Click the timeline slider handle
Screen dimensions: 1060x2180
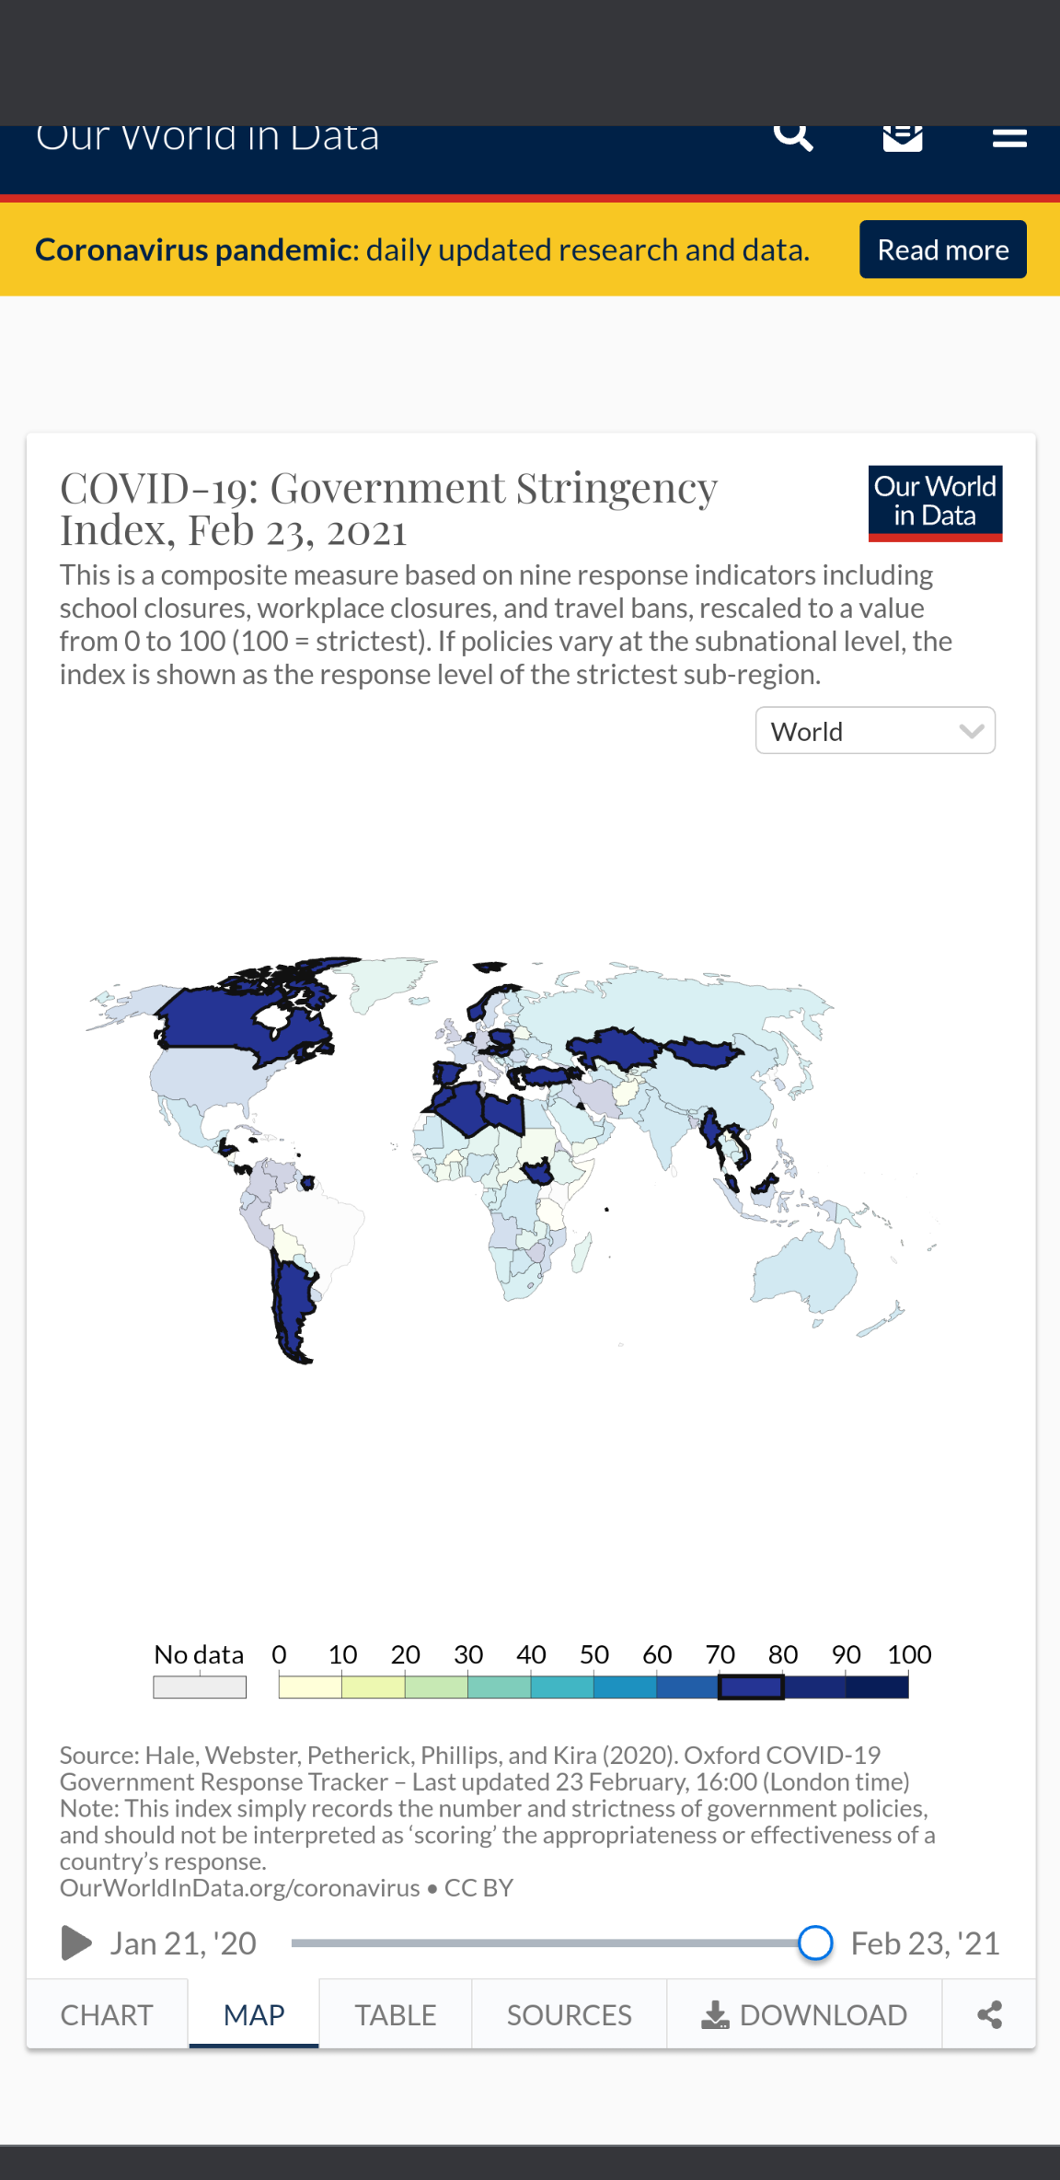point(815,1943)
